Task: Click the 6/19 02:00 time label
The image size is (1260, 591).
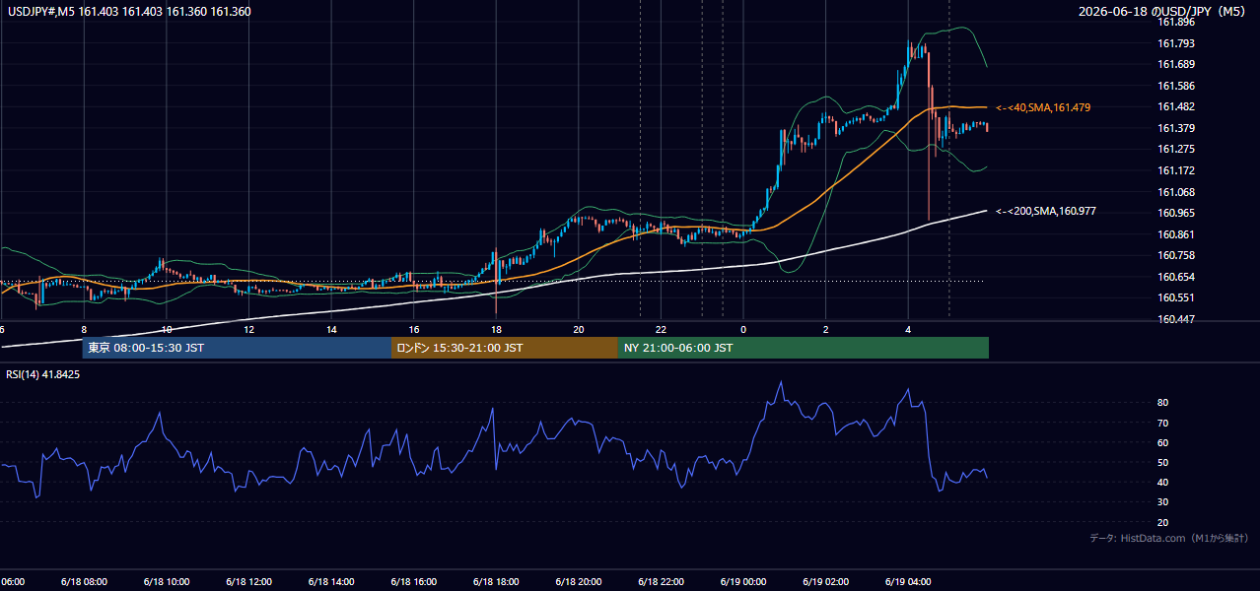Action: (825, 582)
